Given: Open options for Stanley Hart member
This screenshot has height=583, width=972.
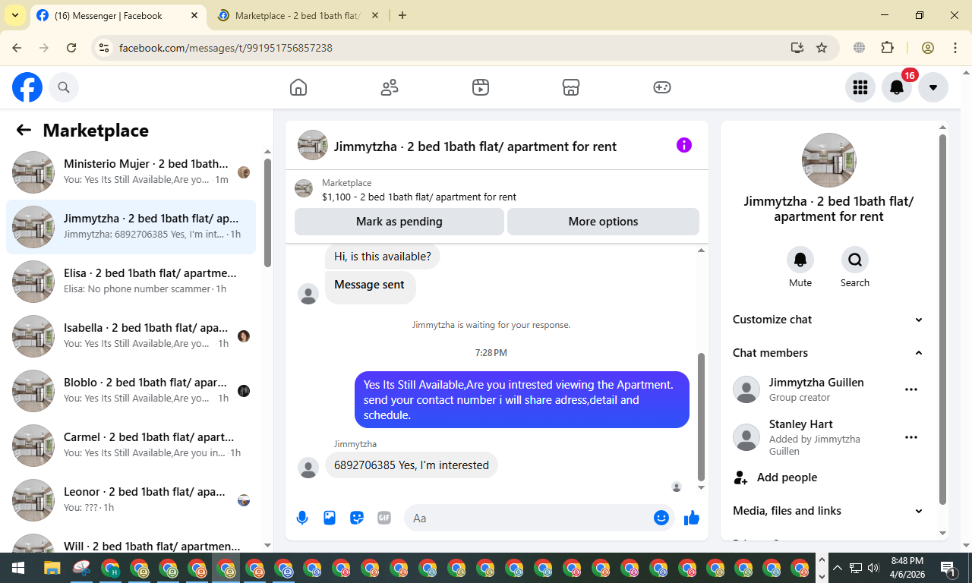Looking at the screenshot, I should 911,437.
